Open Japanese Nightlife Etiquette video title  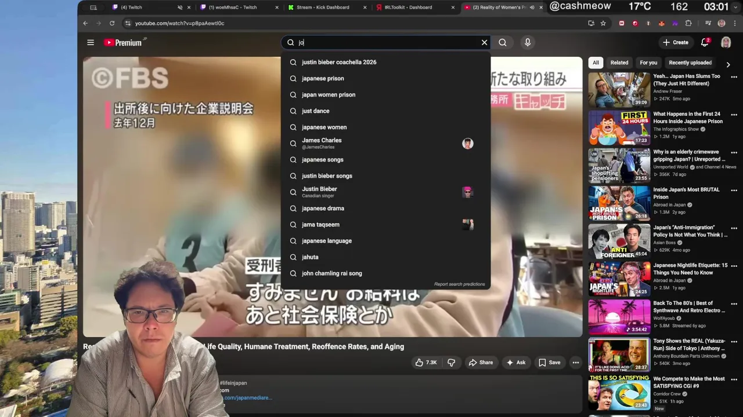[690, 269]
